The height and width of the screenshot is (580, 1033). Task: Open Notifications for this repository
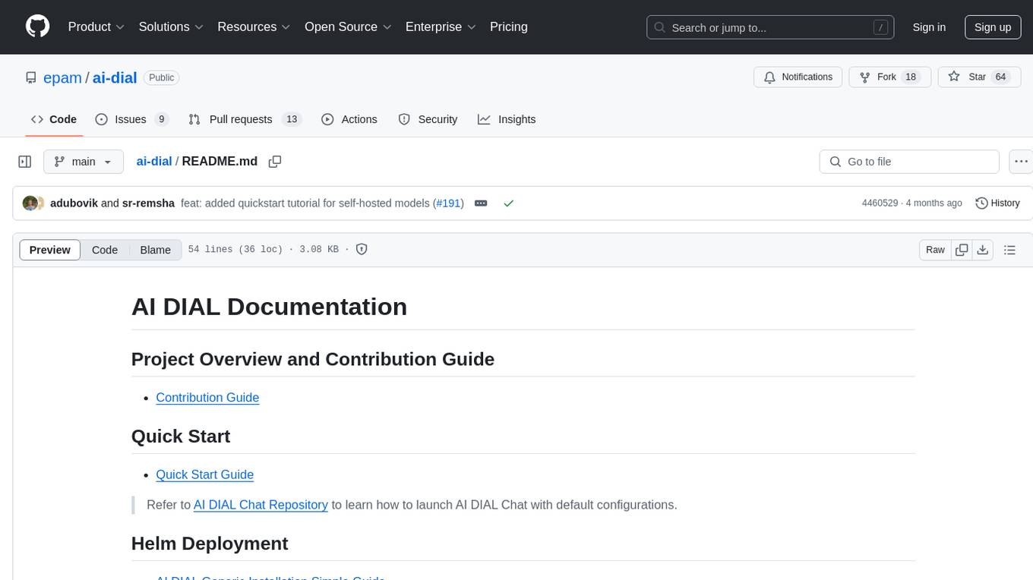(x=798, y=77)
